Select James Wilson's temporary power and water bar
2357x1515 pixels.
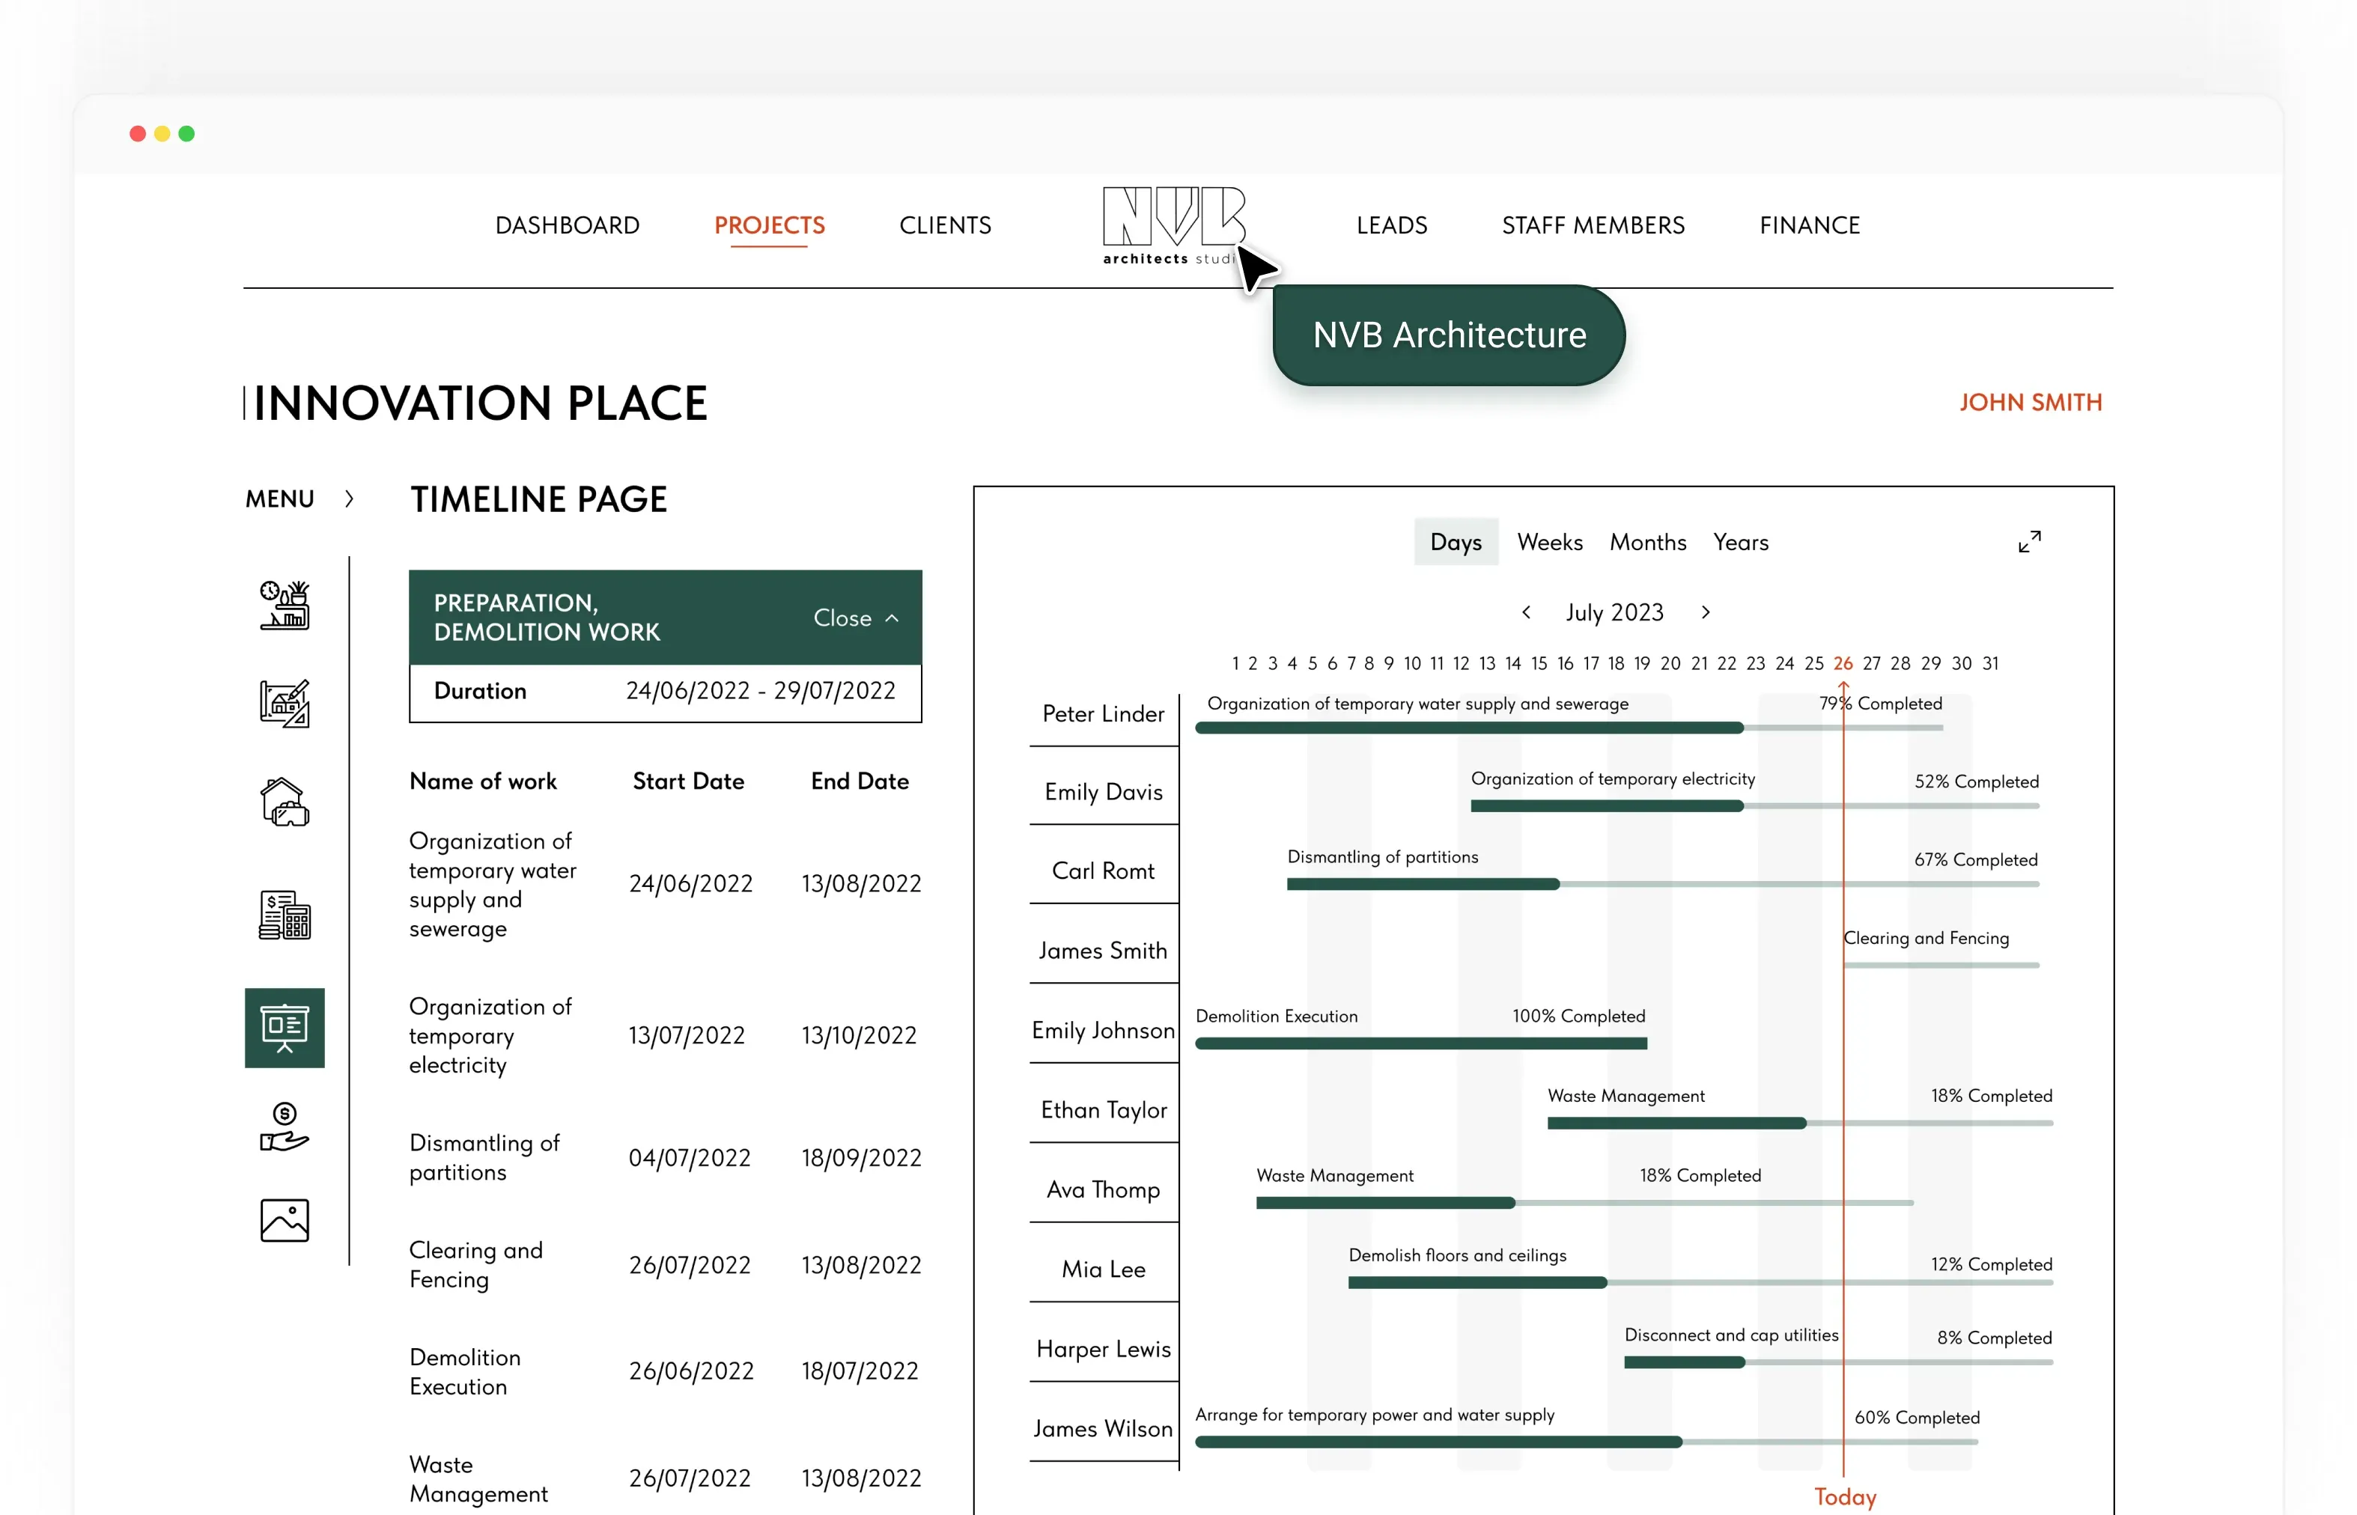pyautogui.click(x=1587, y=1441)
